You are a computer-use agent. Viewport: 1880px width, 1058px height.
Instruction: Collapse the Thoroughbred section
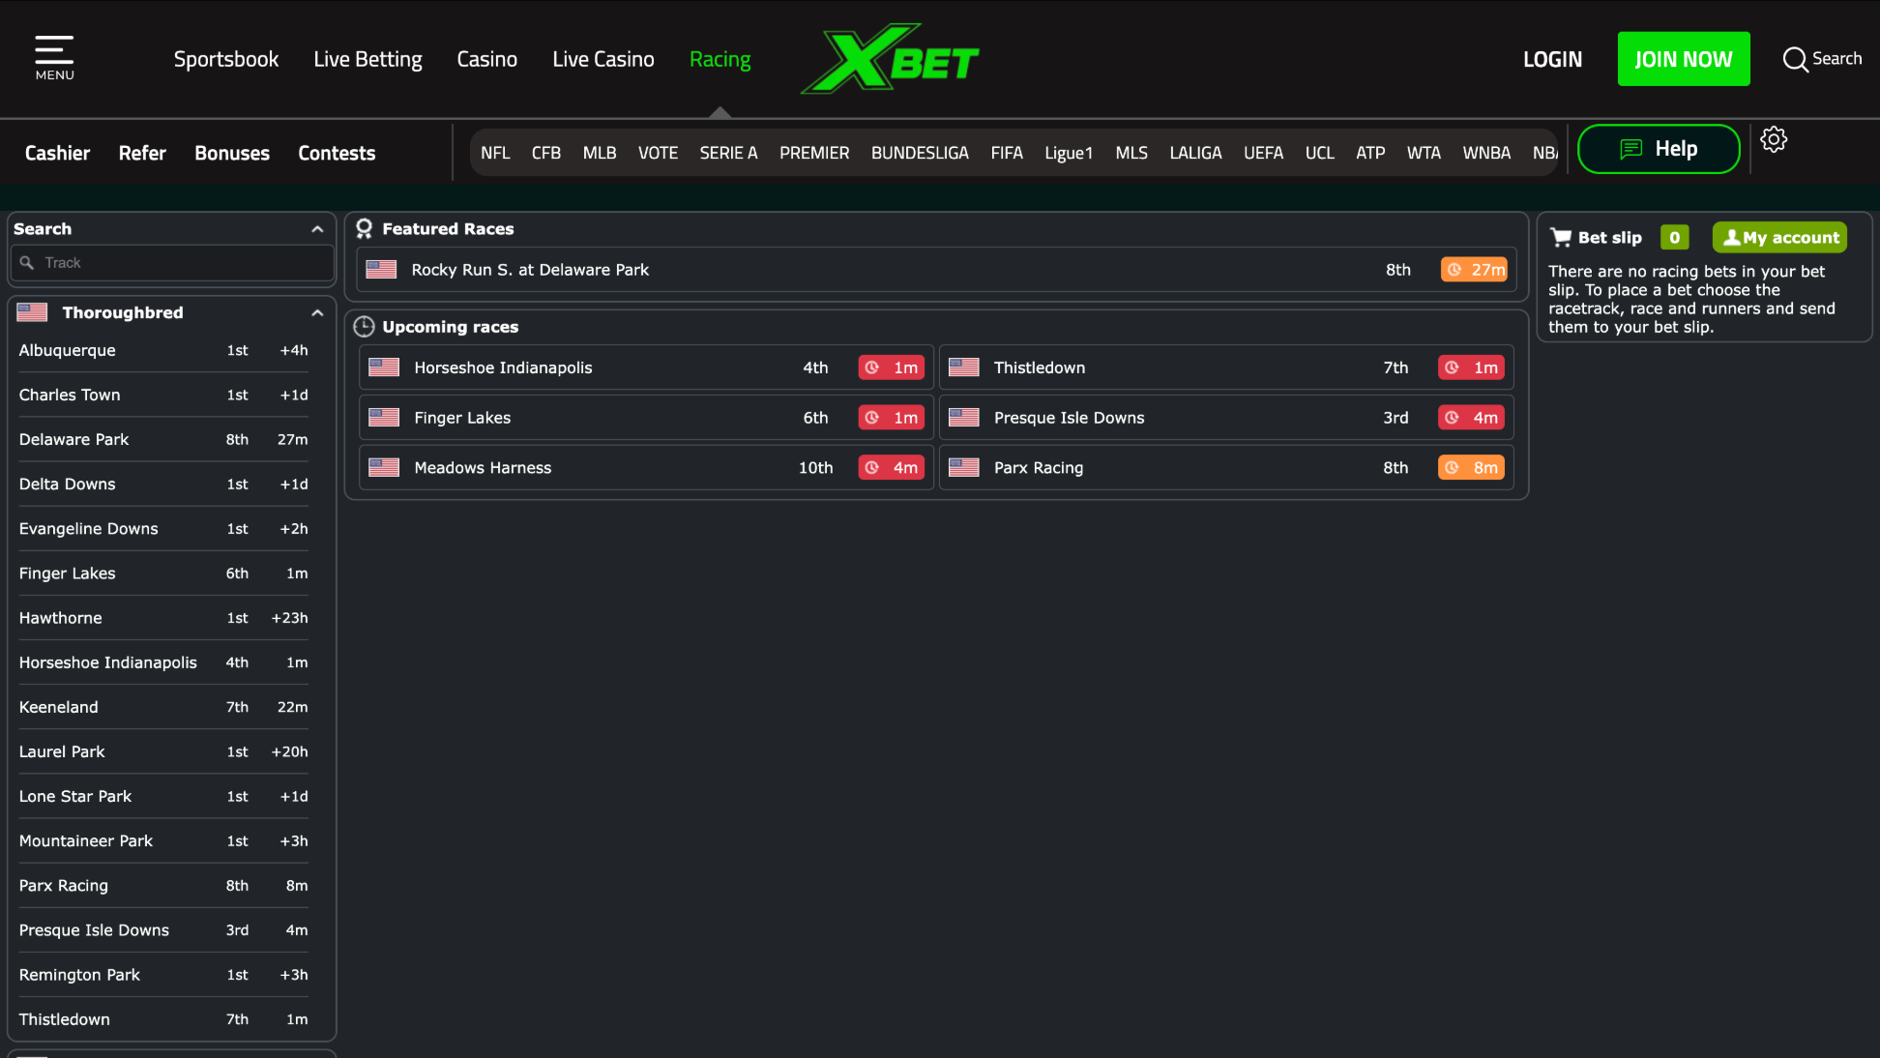pos(317,312)
